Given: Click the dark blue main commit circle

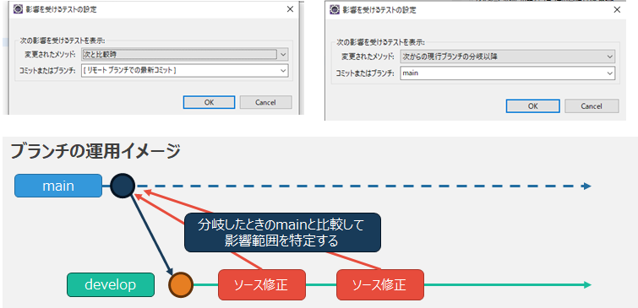Looking at the screenshot, I should pyautogui.click(x=123, y=186).
